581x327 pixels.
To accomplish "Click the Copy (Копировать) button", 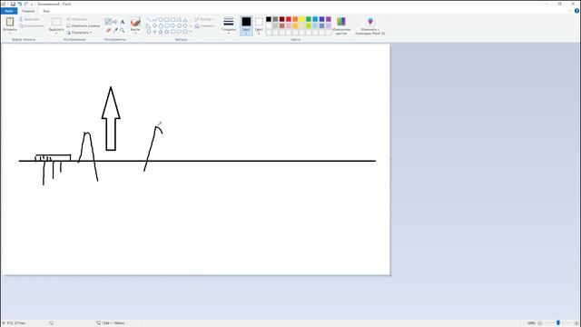I will click(32, 26).
